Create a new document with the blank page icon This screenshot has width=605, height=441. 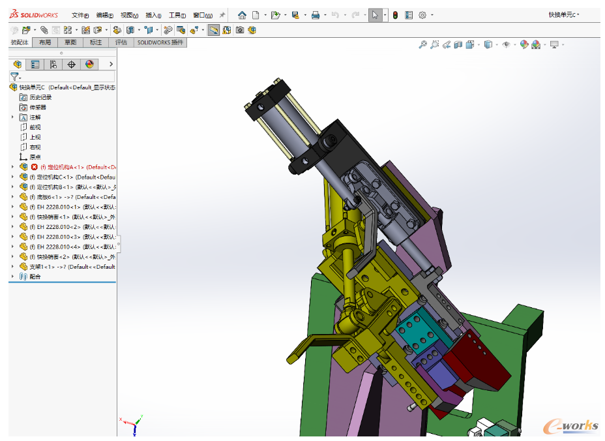tap(256, 15)
